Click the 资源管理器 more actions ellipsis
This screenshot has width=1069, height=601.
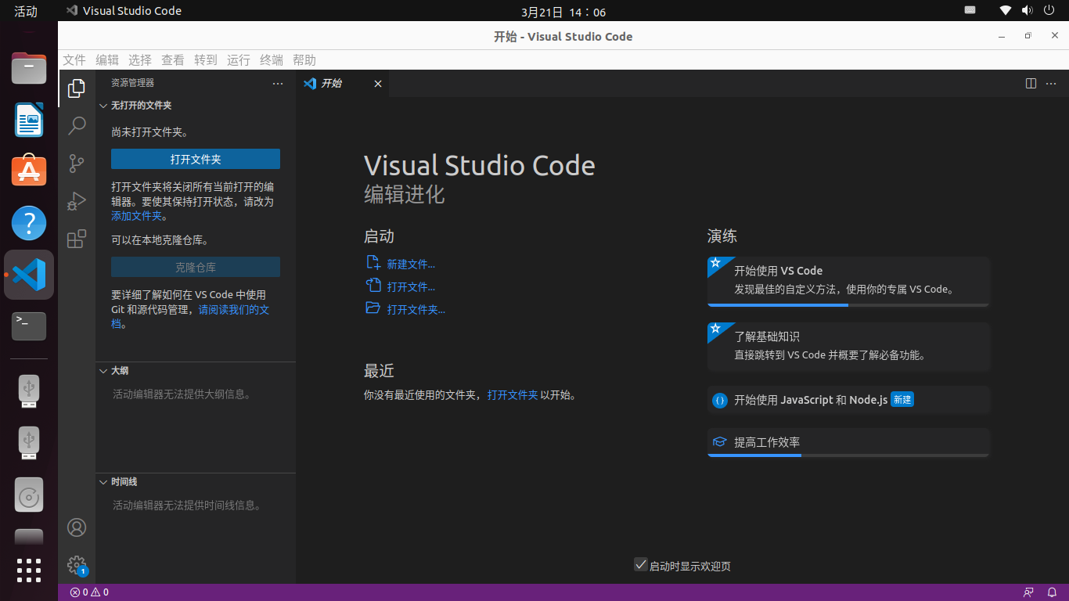pyautogui.click(x=278, y=83)
